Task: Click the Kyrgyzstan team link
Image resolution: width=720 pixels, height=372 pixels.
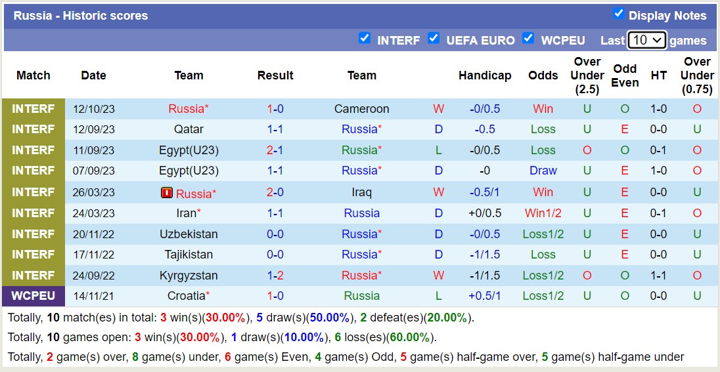Action: click(x=189, y=276)
